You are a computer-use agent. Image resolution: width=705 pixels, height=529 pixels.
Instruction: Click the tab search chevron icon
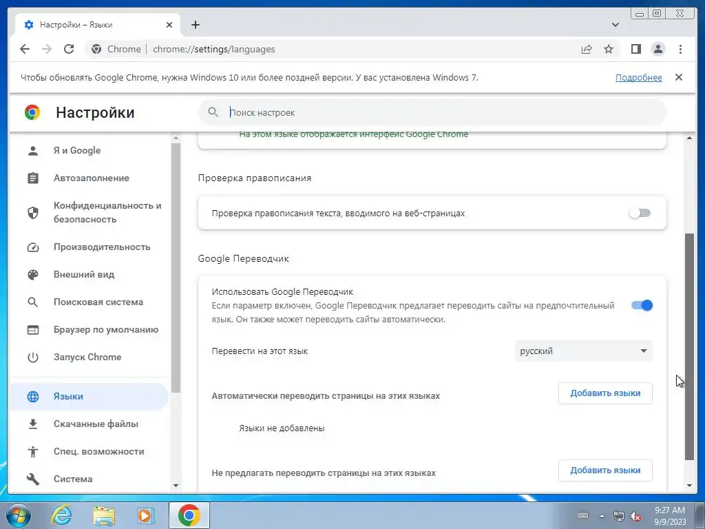[x=615, y=25]
